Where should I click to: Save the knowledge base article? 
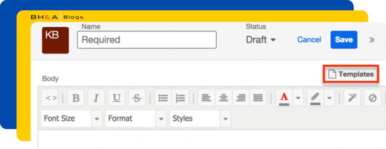344,40
